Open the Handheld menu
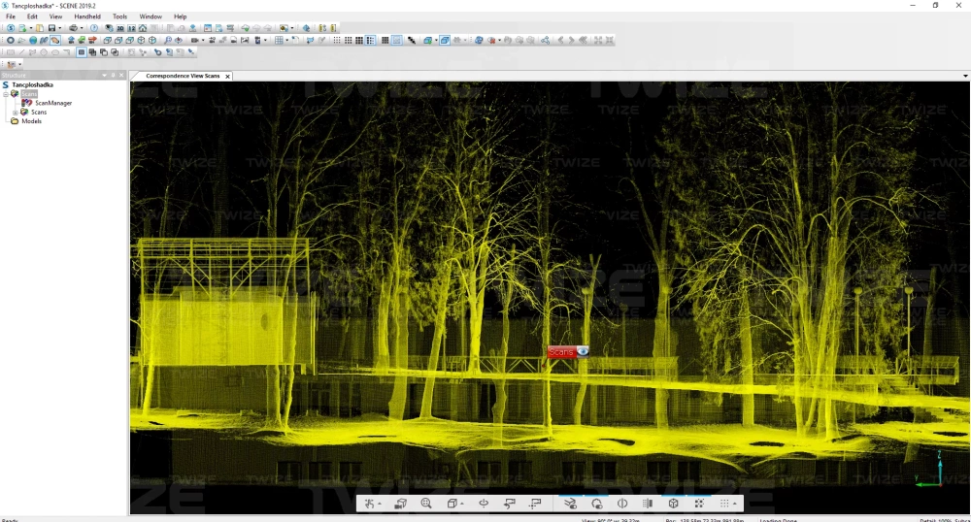 coord(87,16)
